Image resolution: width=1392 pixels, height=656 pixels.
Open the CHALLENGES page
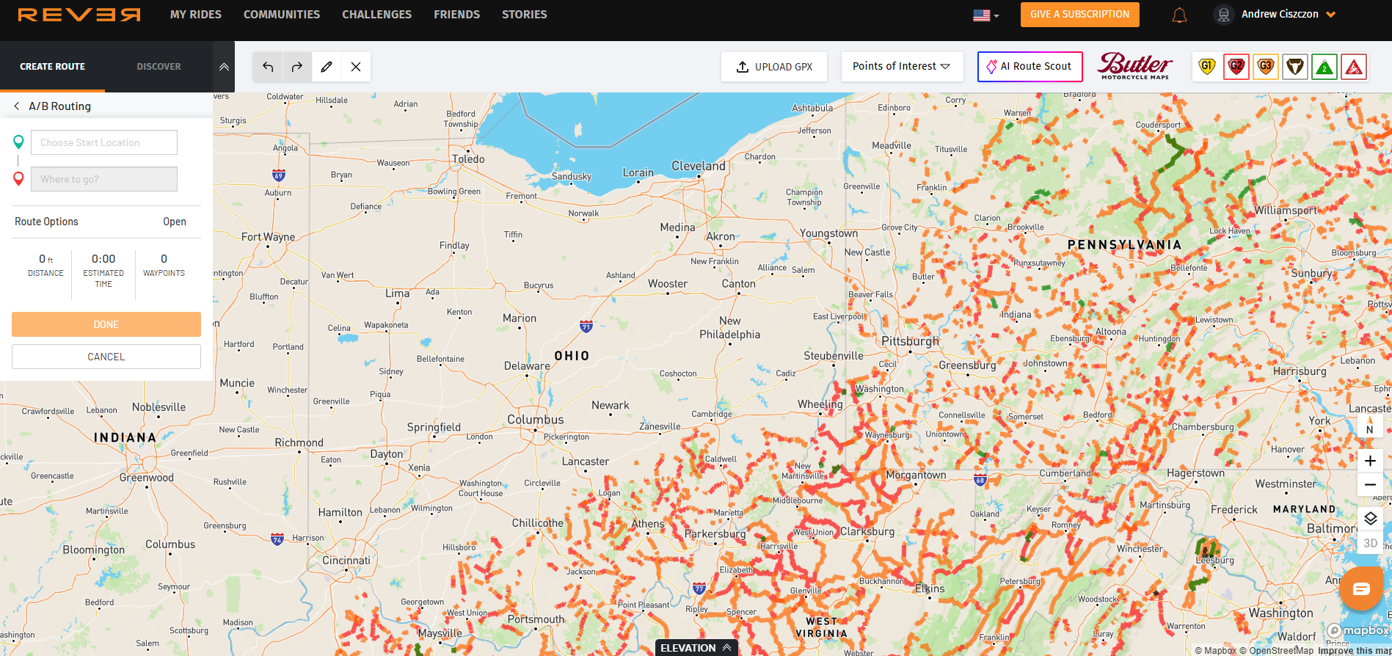click(376, 15)
